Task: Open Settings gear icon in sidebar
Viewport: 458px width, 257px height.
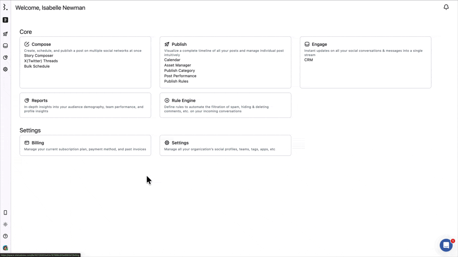Action: pos(5,69)
